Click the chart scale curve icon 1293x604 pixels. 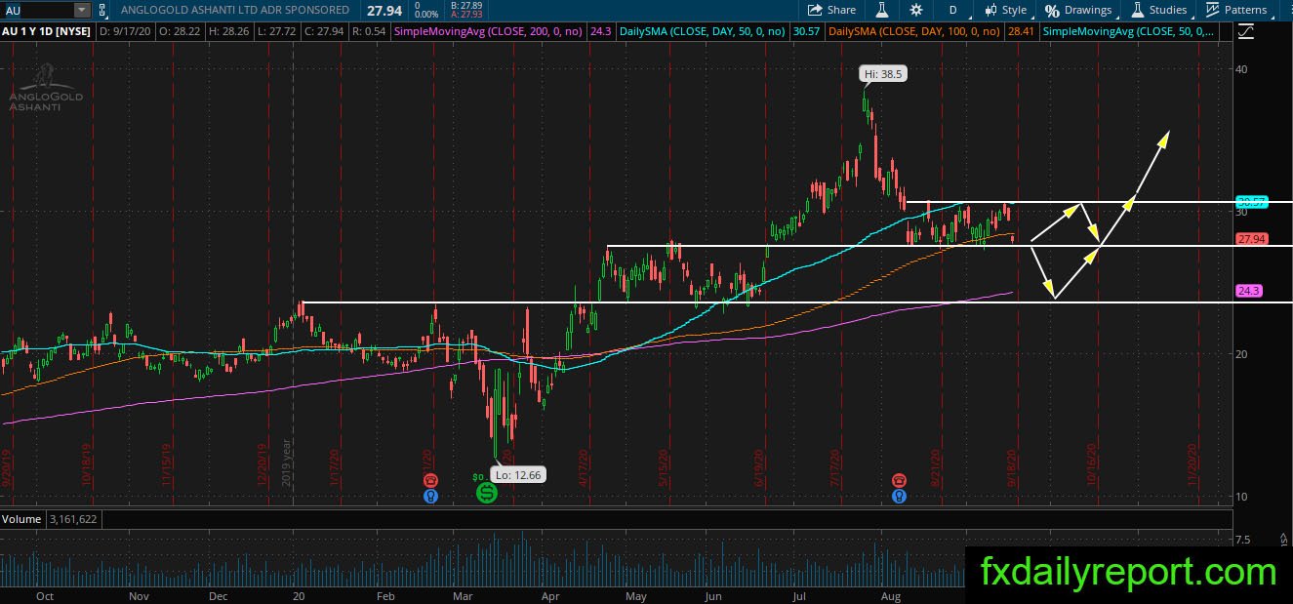point(1246,31)
